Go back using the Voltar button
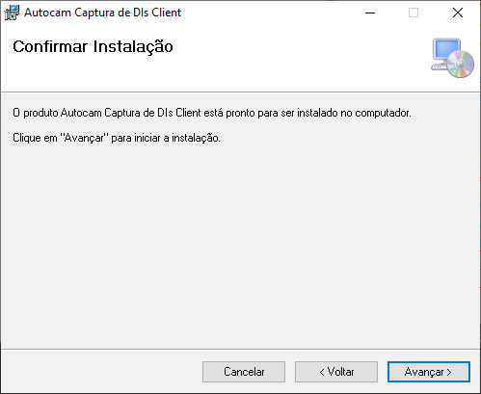This screenshot has width=481, height=394. click(x=336, y=372)
